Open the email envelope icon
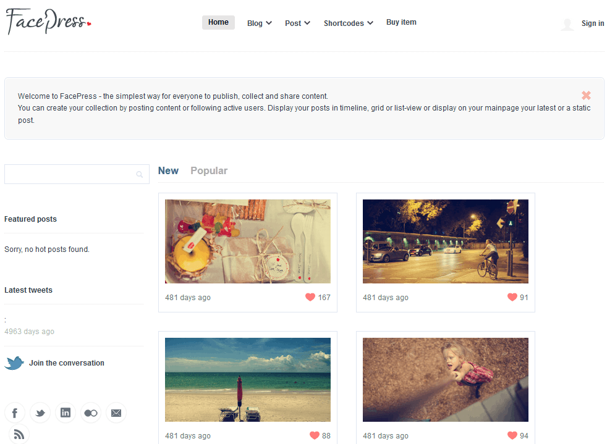 (116, 413)
